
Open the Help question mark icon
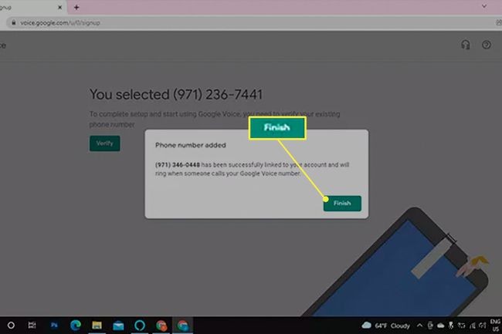(487, 45)
